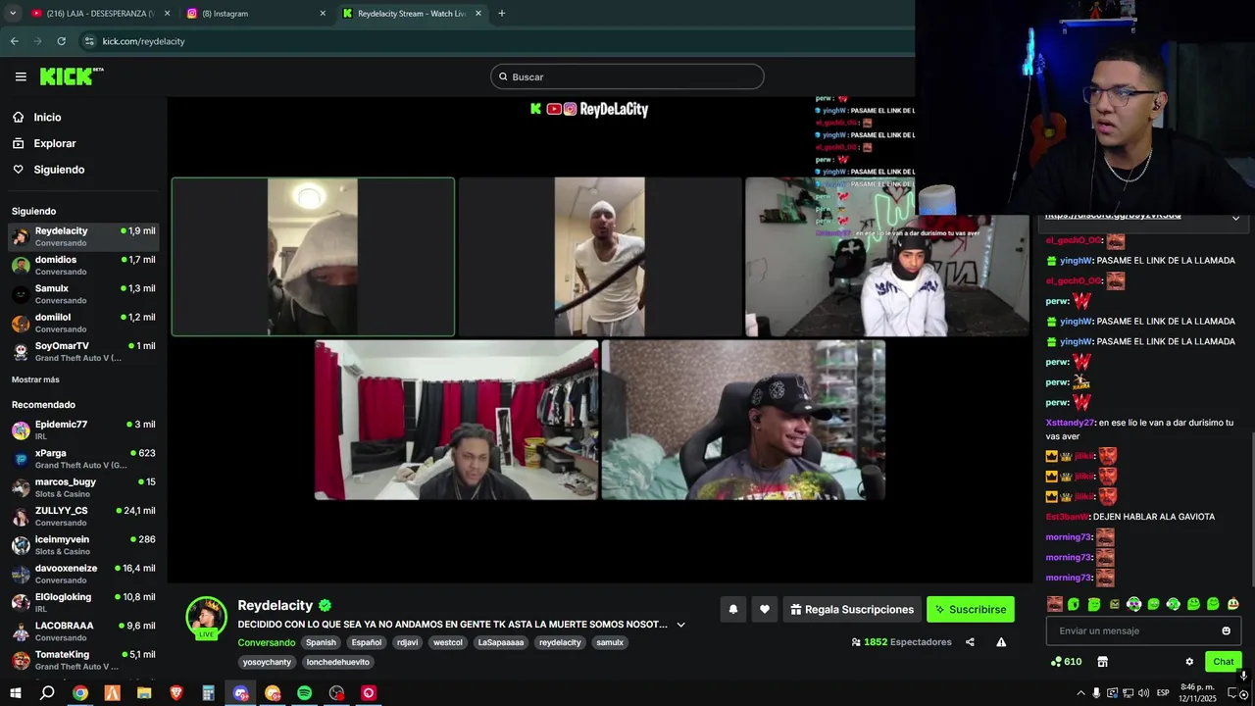Viewport: 1255px width, 706px height.
Task: Expand the stream title chevron
Action: pyautogui.click(x=680, y=625)
